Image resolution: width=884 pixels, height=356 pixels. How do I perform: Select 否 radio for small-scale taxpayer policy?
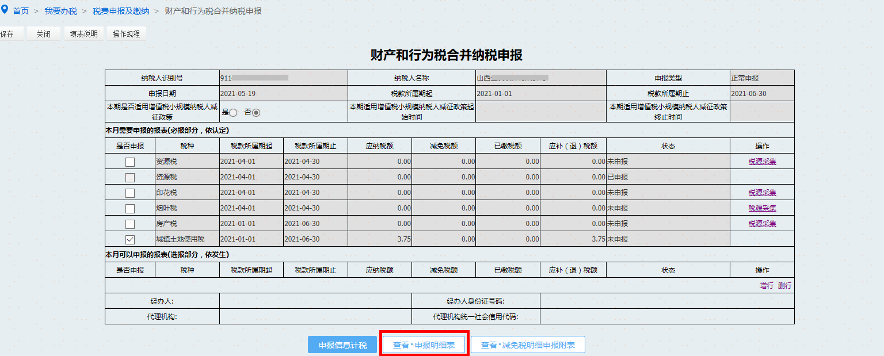click(256, 113)
